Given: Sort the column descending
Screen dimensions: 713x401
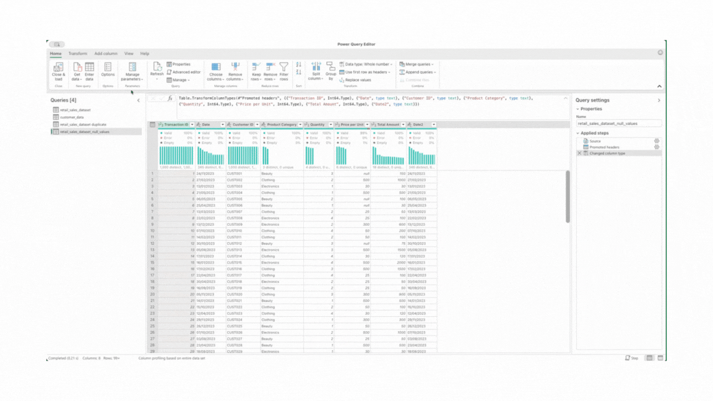Looking at the screenshot, I should click(x=299, y=72).
